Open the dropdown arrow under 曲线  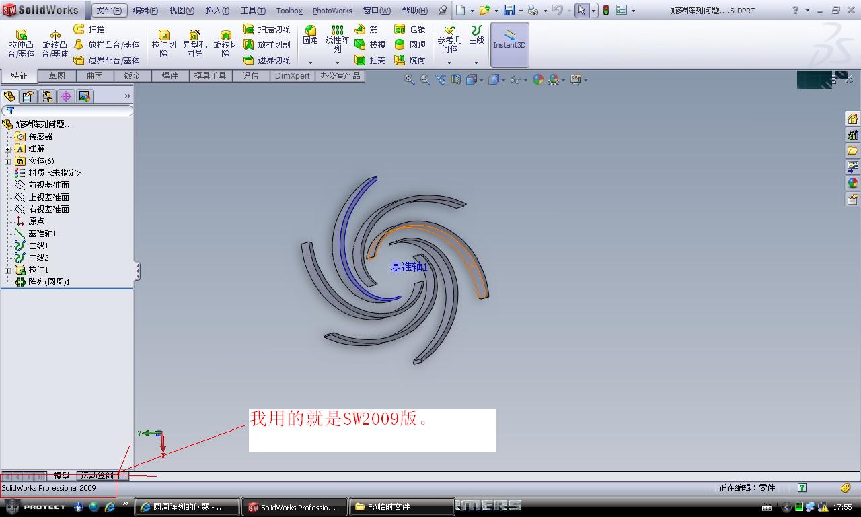[x=476, y=63]
